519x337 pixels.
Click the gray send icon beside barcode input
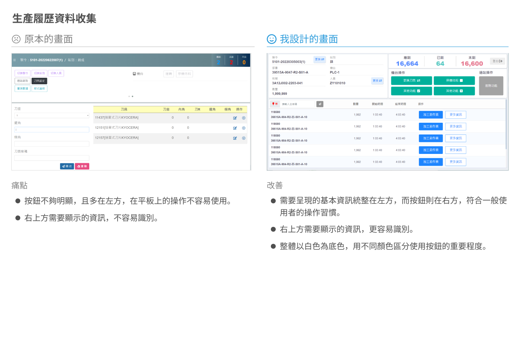tap(320, 104)
